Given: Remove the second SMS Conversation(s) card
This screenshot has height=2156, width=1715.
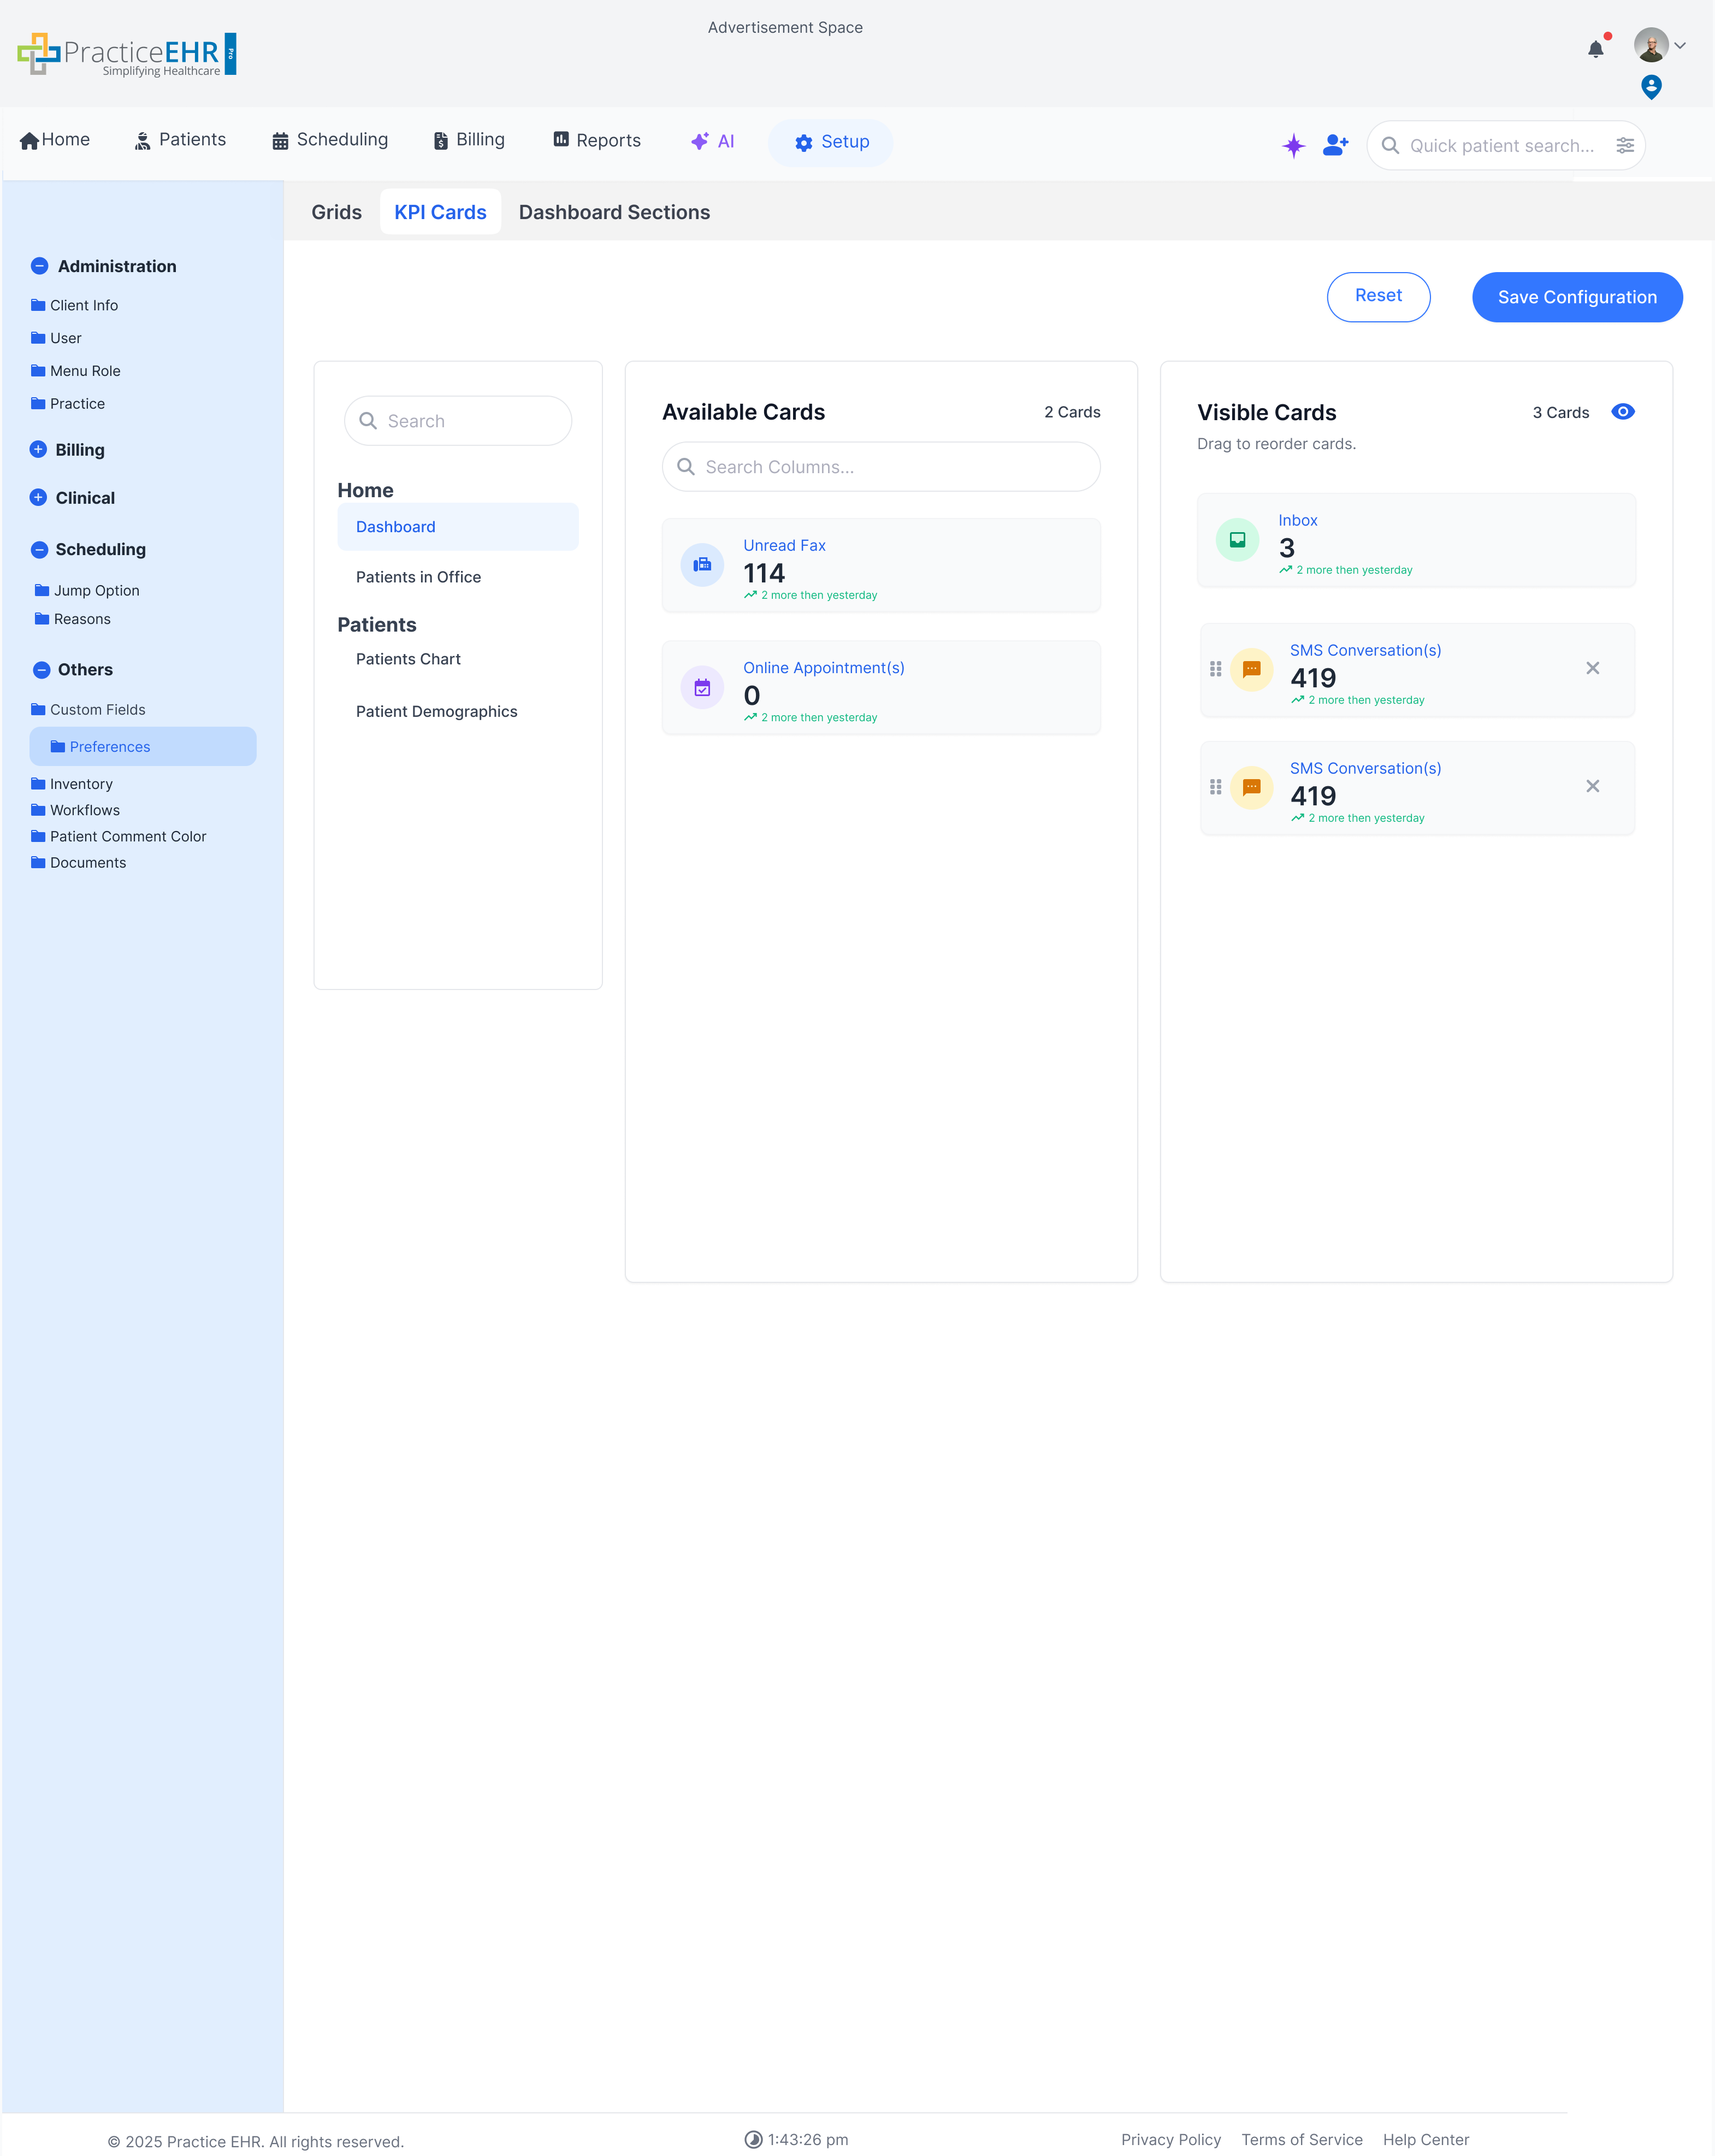Looking at the screenshot, I should [x=1592, y=786].
